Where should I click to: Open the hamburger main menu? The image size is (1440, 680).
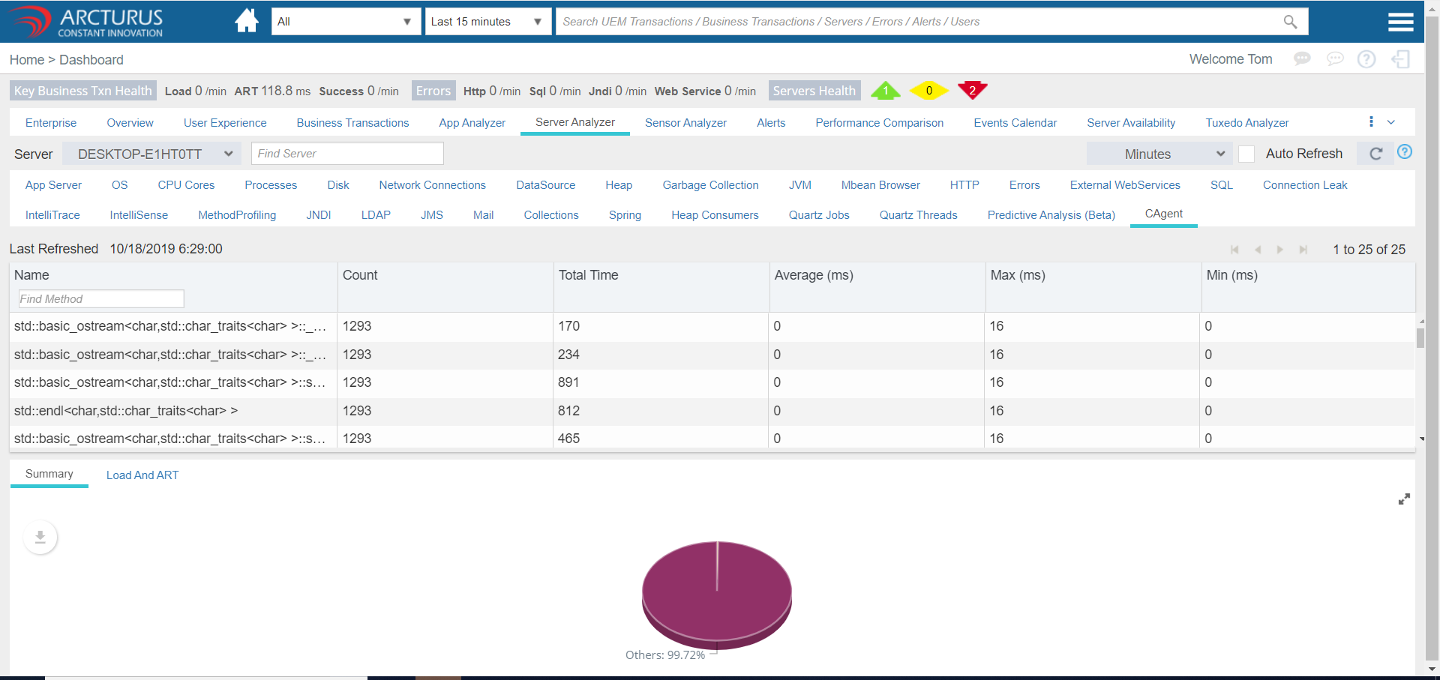(1400, 22)
